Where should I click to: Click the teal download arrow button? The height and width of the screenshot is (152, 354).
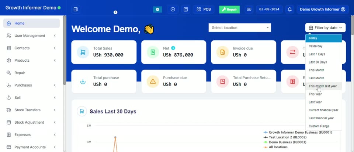click(x=157, y=10)
